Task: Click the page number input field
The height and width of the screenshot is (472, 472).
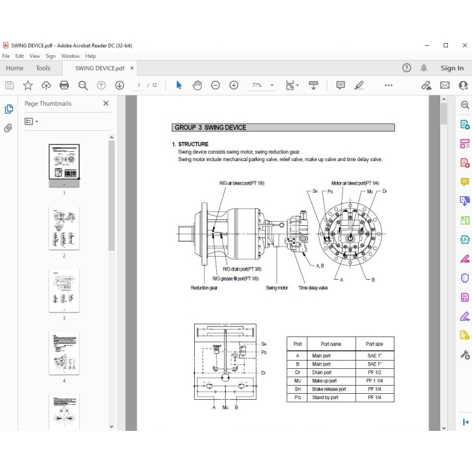Action: 139,86
